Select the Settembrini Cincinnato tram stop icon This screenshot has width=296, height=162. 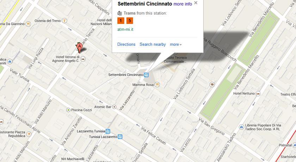146,75
